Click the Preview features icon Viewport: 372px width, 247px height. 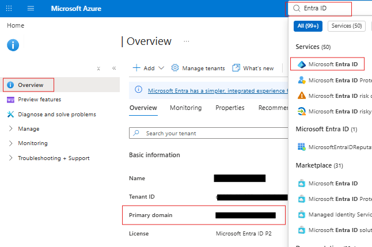point(10,100)
